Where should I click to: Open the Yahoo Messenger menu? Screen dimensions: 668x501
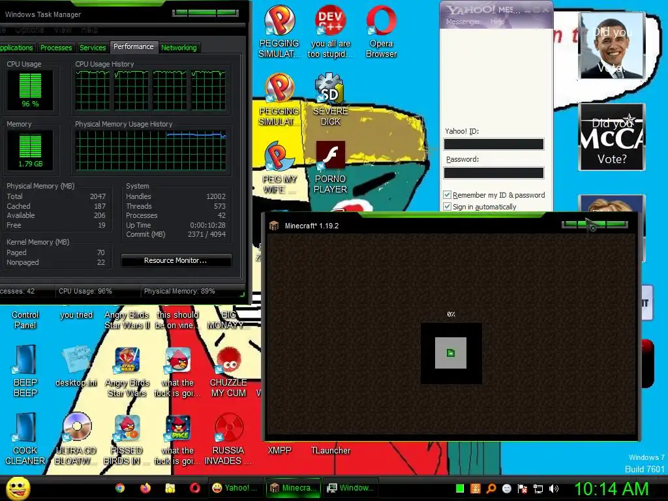point(463,22)
